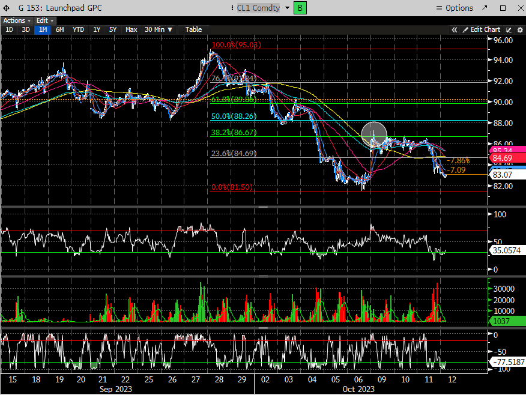Open the Edit dropdown menu
The height and width of the screenshot is (395, 526).
point(44,20)
